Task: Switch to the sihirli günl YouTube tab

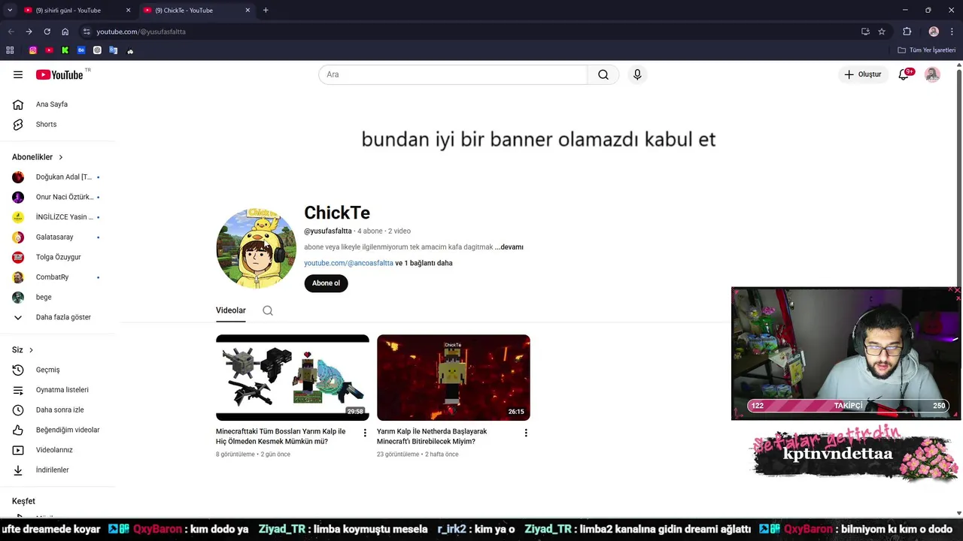Action: click(75, 11)
